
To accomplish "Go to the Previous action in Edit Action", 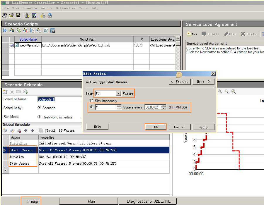I will [x=180, y=82].
